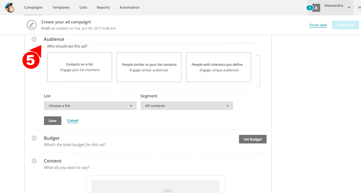Click the user avatar with letter A
The height and width of the screenshot is (193, 361).
(x=316, y=8)
